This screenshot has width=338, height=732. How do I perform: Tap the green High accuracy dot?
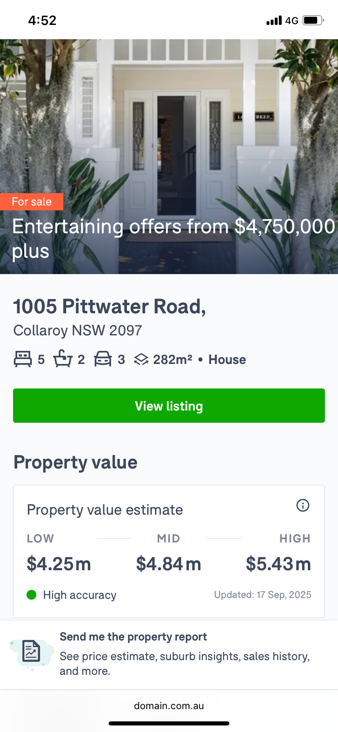(31, 595)
